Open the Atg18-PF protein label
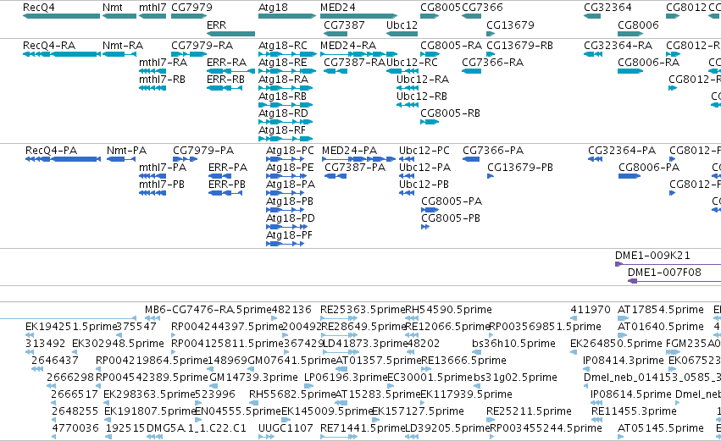This screenshot has width=721, height=441. coord(289,235)
